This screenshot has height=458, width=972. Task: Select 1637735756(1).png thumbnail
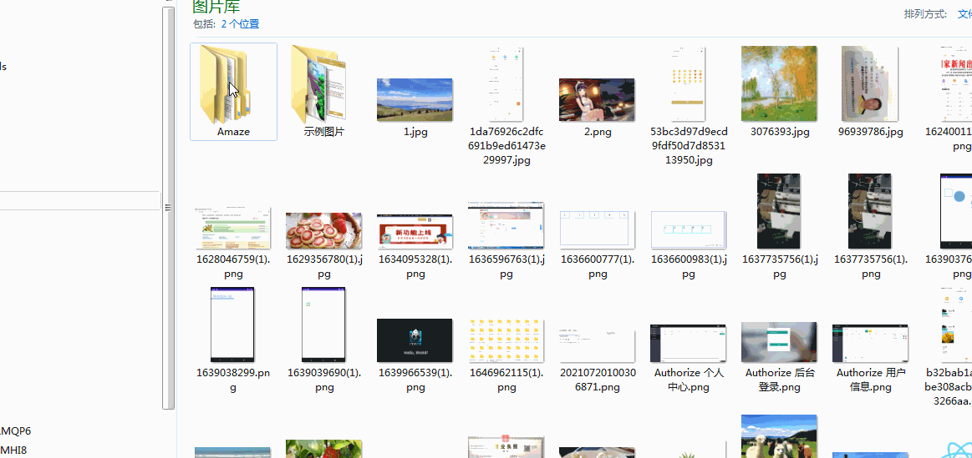870,211
